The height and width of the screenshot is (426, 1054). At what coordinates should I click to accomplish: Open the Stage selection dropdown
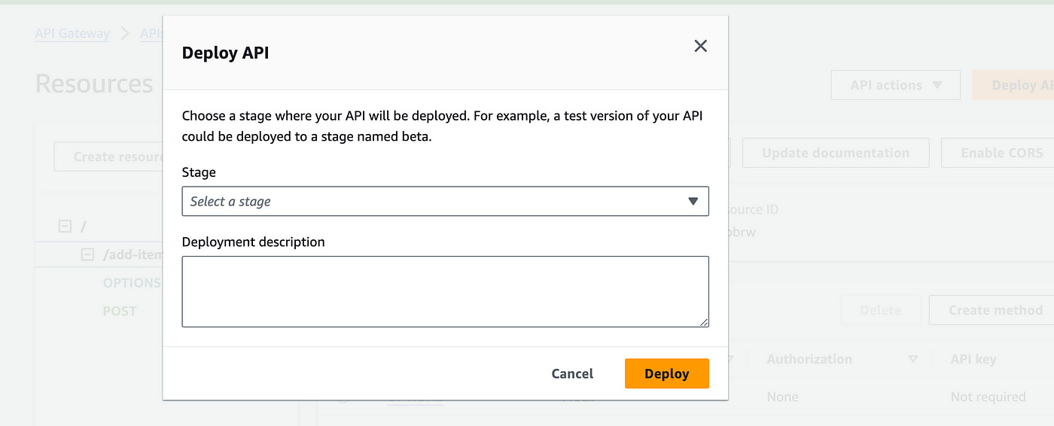click(x=445, y=202)
